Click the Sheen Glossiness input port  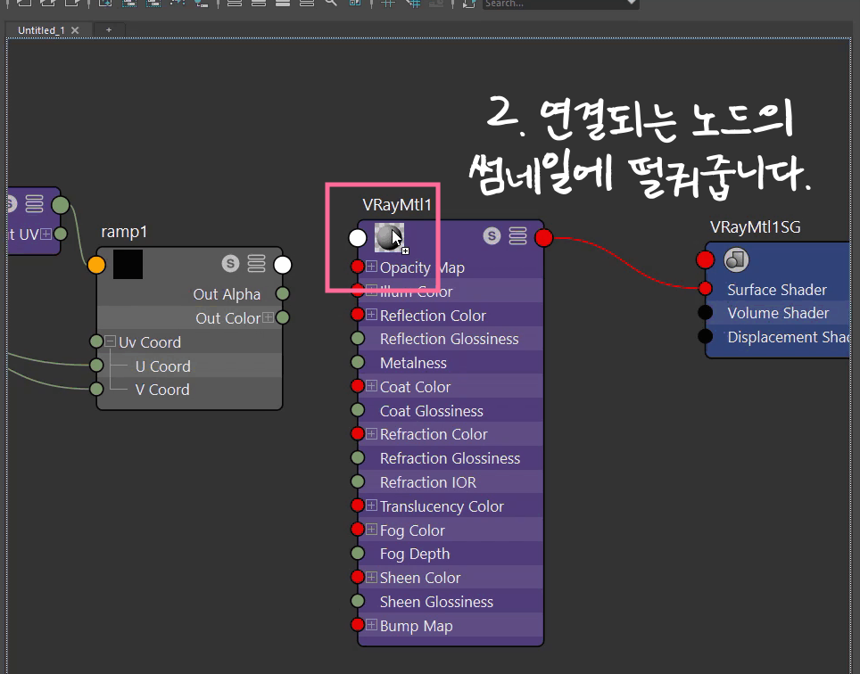tap(358, 601)
